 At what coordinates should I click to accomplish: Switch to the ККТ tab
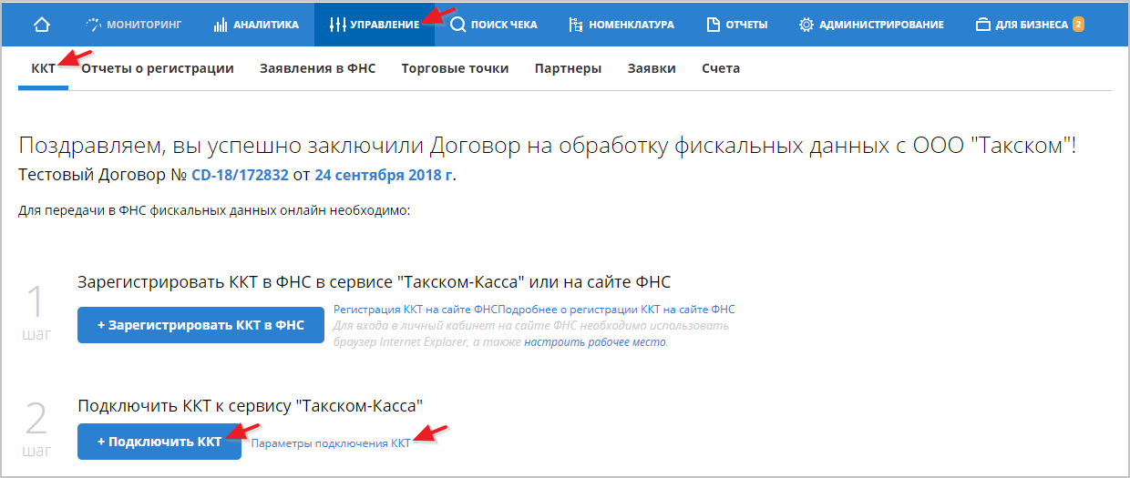(43, 68)
